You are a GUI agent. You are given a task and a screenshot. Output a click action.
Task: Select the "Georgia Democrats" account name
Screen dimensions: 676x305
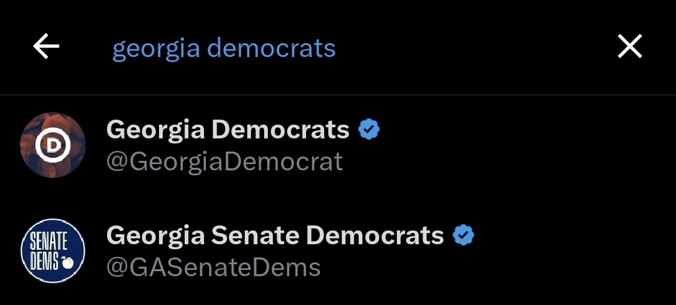pyautogui.click(x=228, y=130)
